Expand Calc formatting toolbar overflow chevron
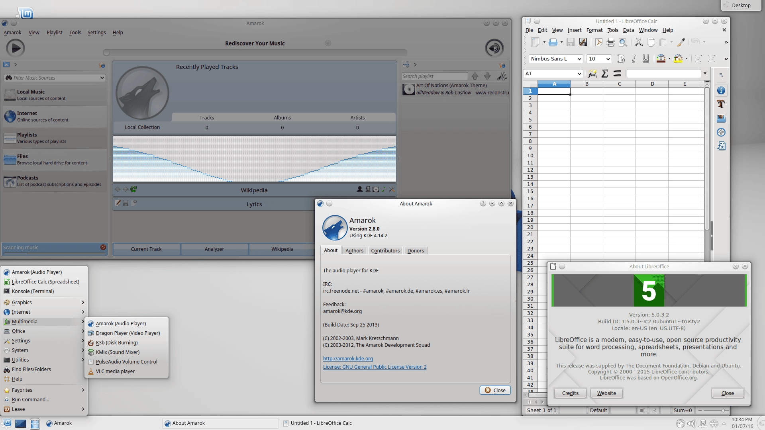This screenshot has height=430, width=765. (726, 59)
